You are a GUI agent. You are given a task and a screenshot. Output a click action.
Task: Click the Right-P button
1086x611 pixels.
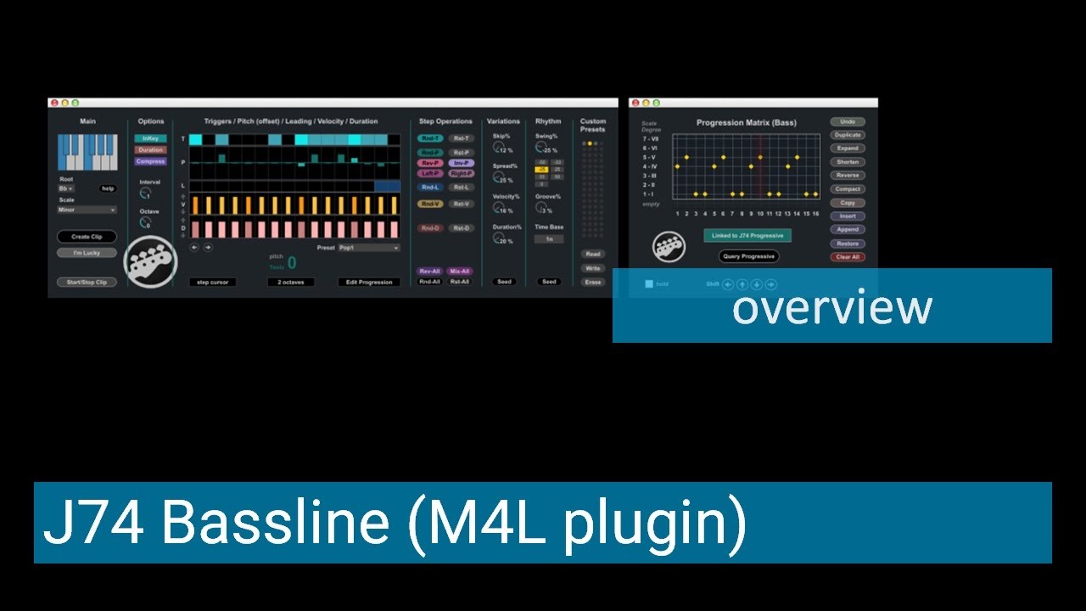461,173
